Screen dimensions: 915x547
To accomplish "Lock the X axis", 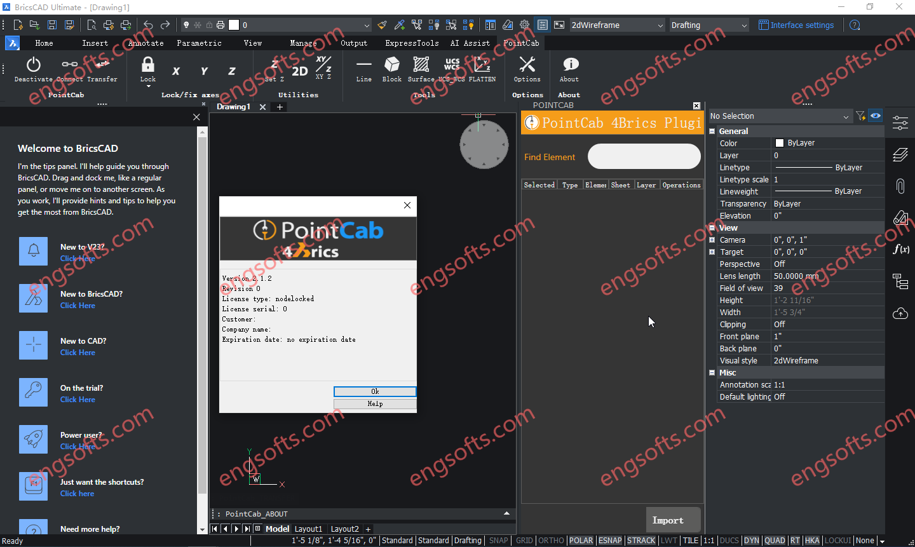I will pyautogui.click(x=176, y=71).
